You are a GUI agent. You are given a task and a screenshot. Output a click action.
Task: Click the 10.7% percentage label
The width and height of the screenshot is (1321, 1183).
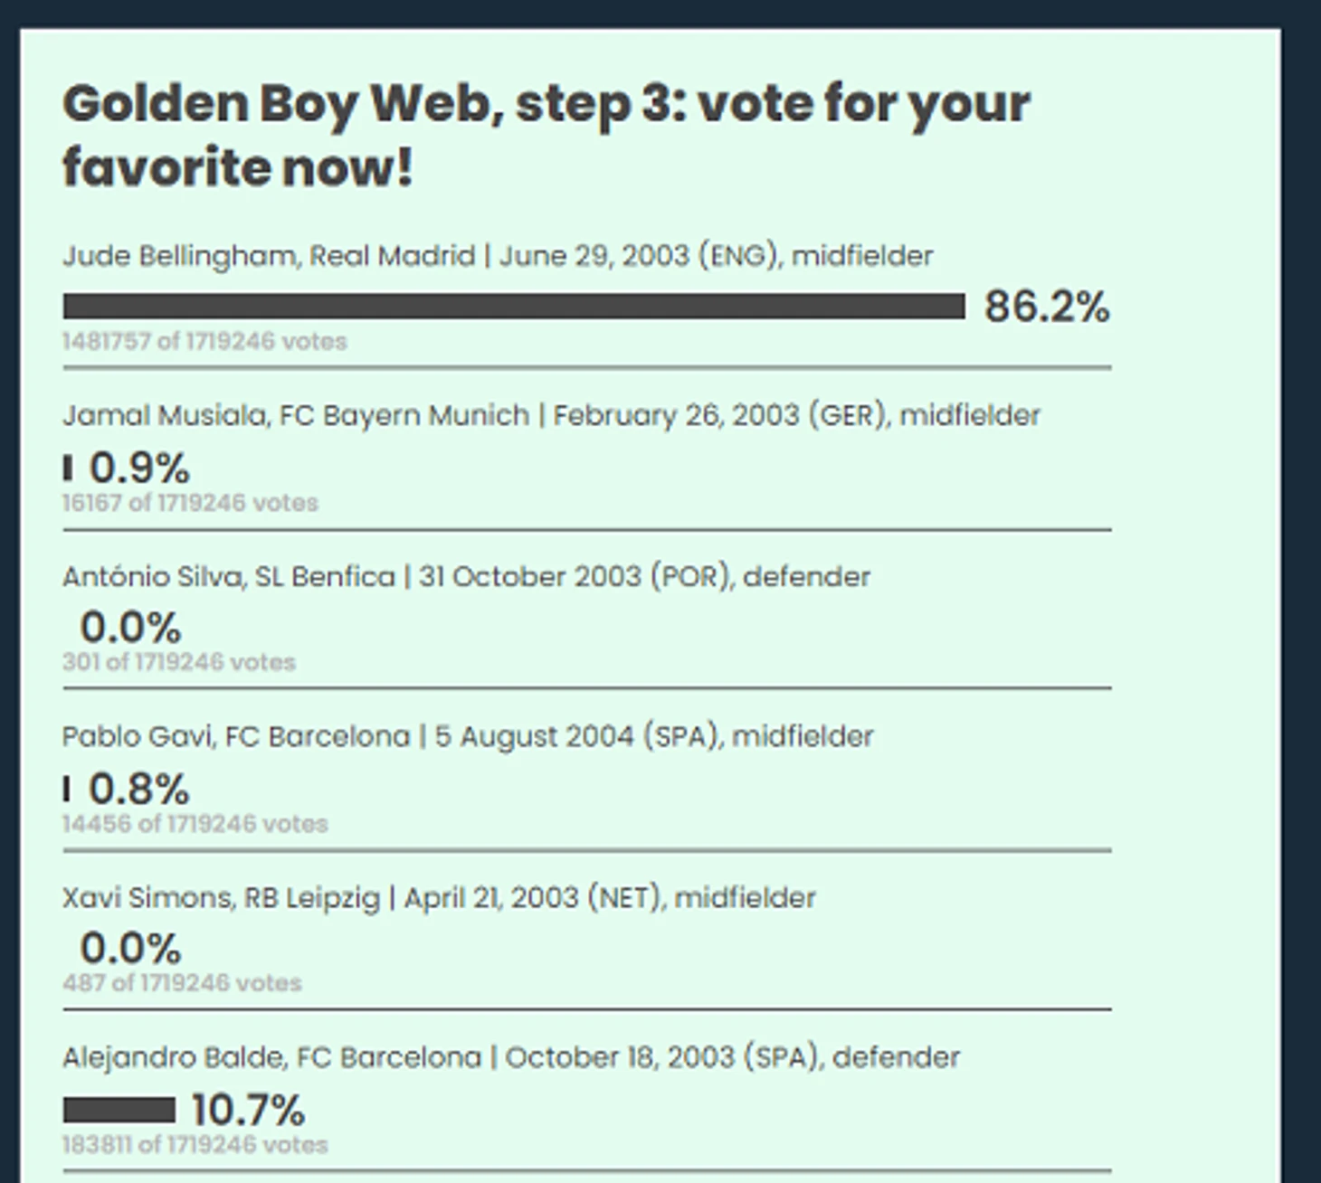coord(249,1110)
